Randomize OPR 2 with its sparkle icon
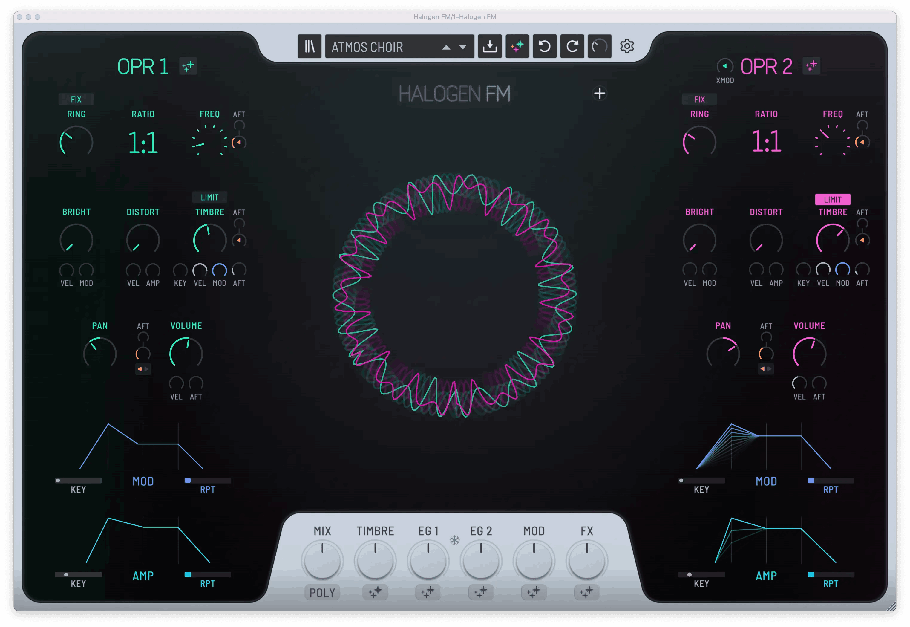 coord(811,66)
